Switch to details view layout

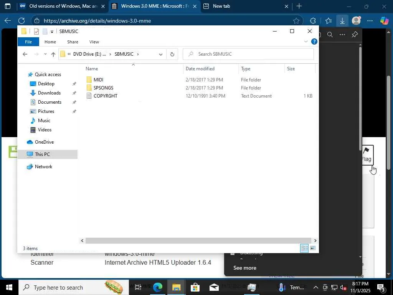(304, 248)
